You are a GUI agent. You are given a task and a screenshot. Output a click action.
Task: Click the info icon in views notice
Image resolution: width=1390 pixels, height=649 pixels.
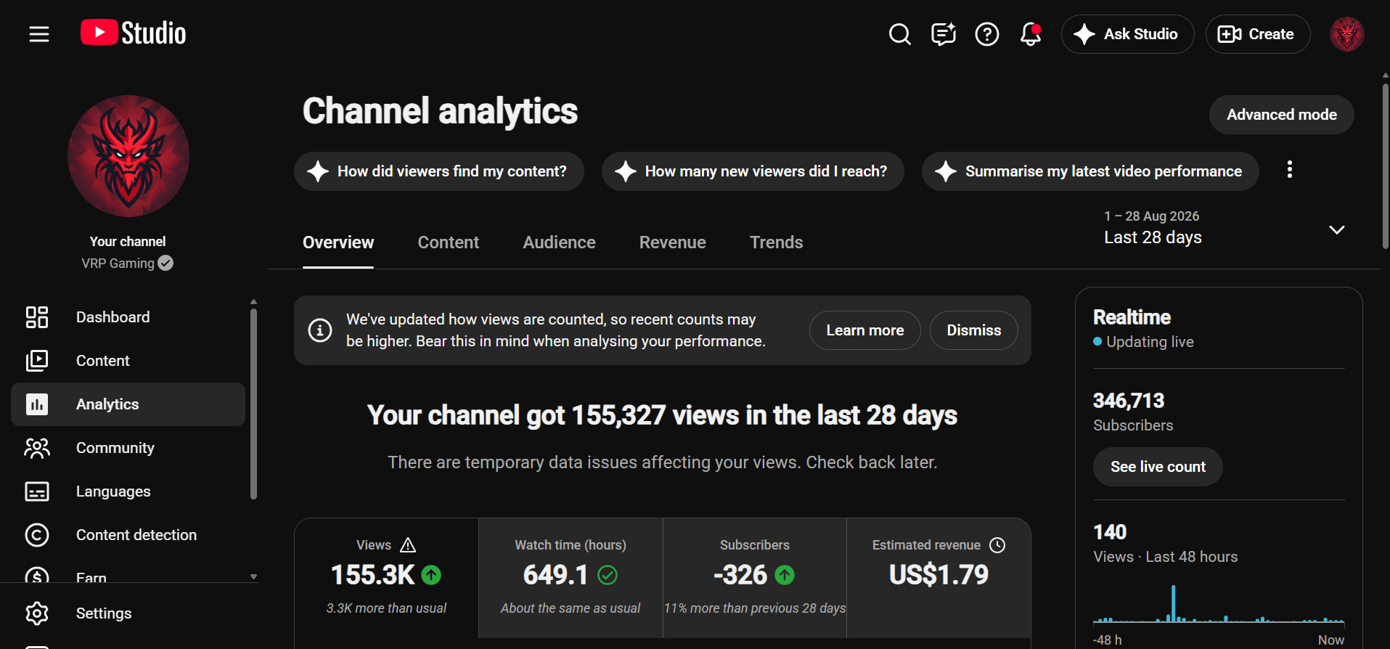(x=320, y=330)
